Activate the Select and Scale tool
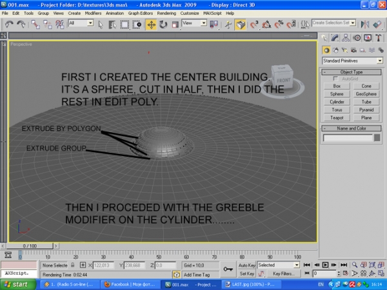 coord(175,24)
